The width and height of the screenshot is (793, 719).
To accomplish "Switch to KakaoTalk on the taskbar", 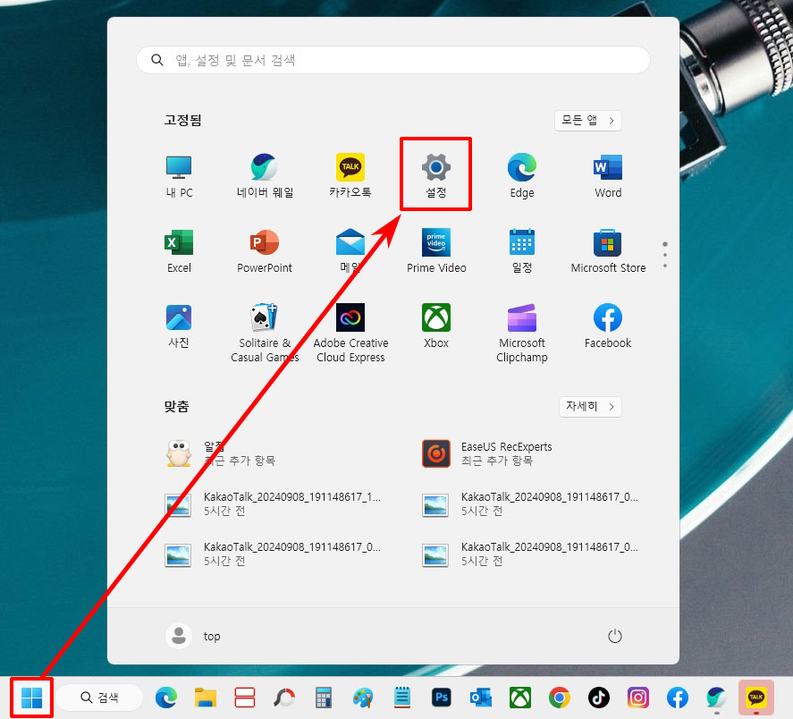I will click(756, 698).
